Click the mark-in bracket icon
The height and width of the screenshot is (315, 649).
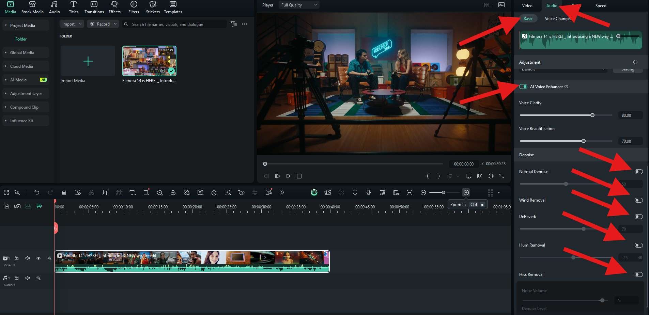coord(428,176)
